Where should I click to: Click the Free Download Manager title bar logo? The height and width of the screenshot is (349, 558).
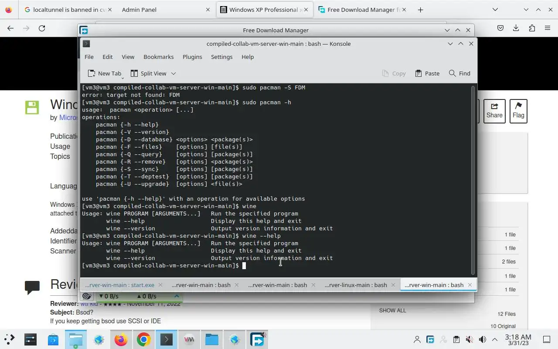(x=84, y=30)
